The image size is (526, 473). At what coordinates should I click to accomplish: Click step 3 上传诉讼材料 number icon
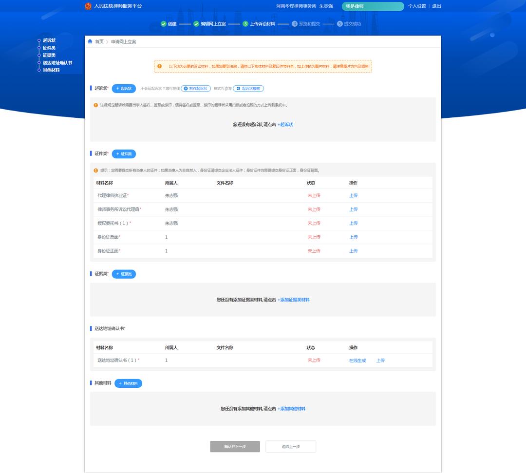(x=245, y=24)
